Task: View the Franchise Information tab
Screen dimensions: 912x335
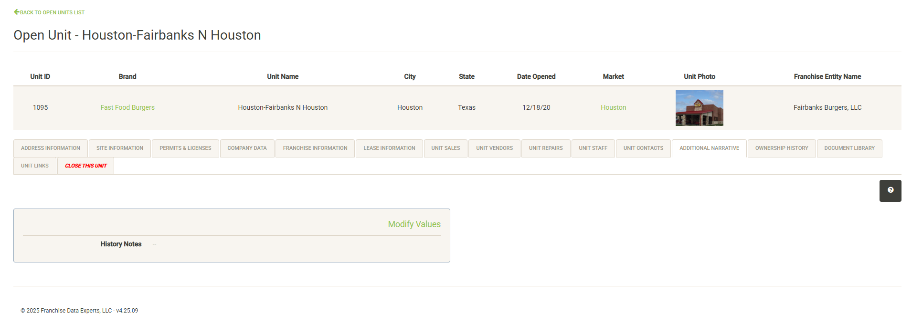Action: (x=315, y=148)
